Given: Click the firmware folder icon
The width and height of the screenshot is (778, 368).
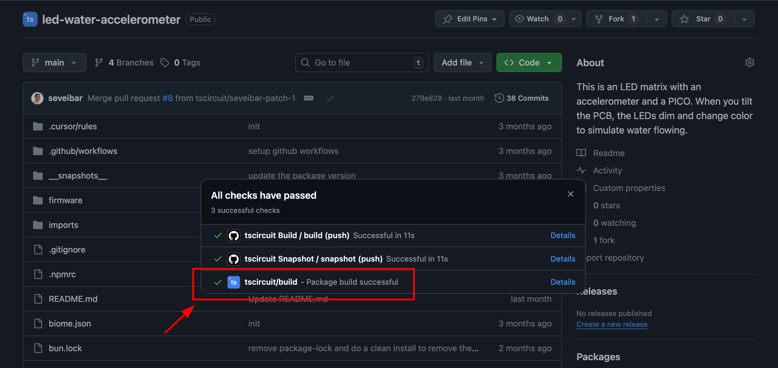Looking at the screenshot, I should coord(38,200).
